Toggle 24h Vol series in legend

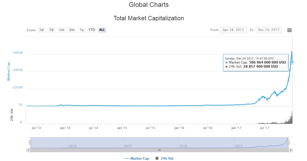(x=164, y=159)
